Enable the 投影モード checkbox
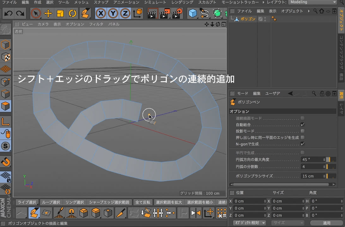 click(x=302, y=131)
